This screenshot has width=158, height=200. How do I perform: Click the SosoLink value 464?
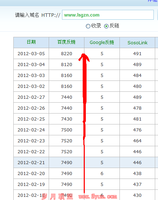click(x=137, y=141)
